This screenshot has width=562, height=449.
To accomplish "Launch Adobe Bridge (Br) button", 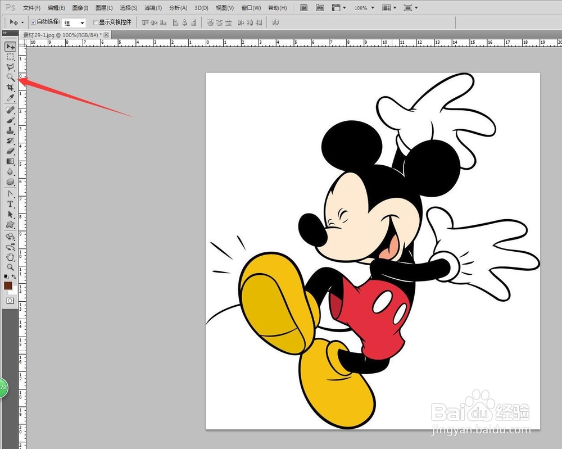I will 304,7.
